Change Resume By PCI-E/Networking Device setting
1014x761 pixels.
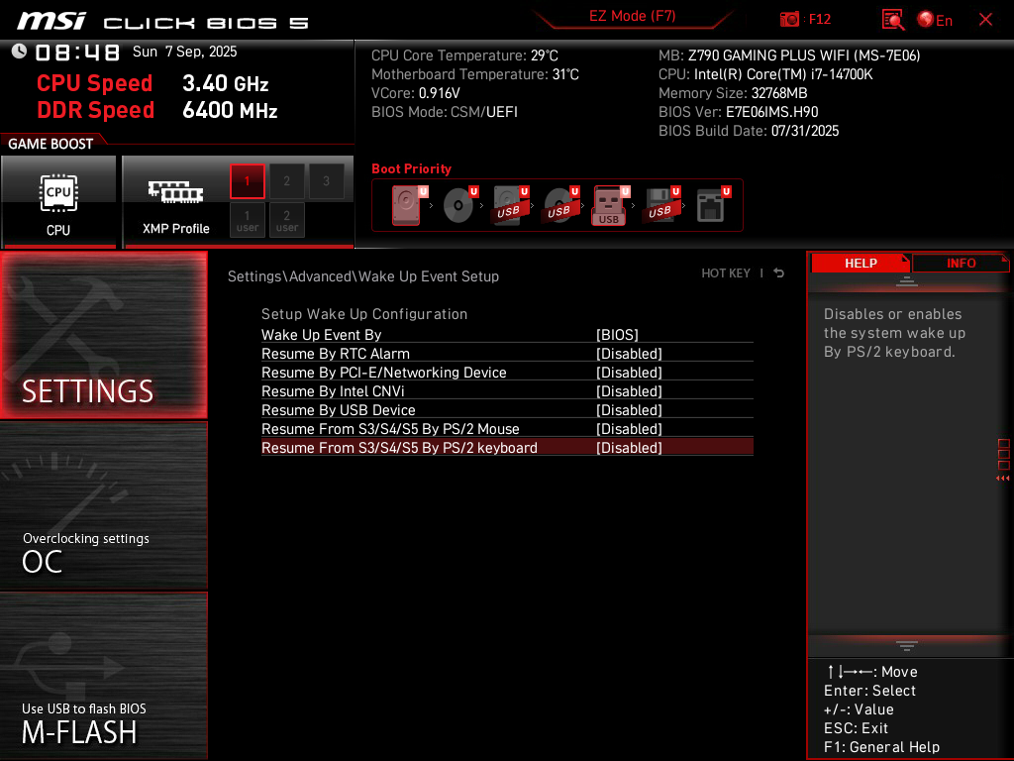(507, 373)
